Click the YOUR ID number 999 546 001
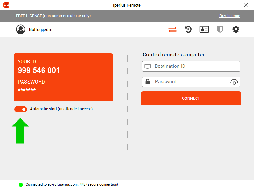The image size is (254, 190). coord(38,70)
